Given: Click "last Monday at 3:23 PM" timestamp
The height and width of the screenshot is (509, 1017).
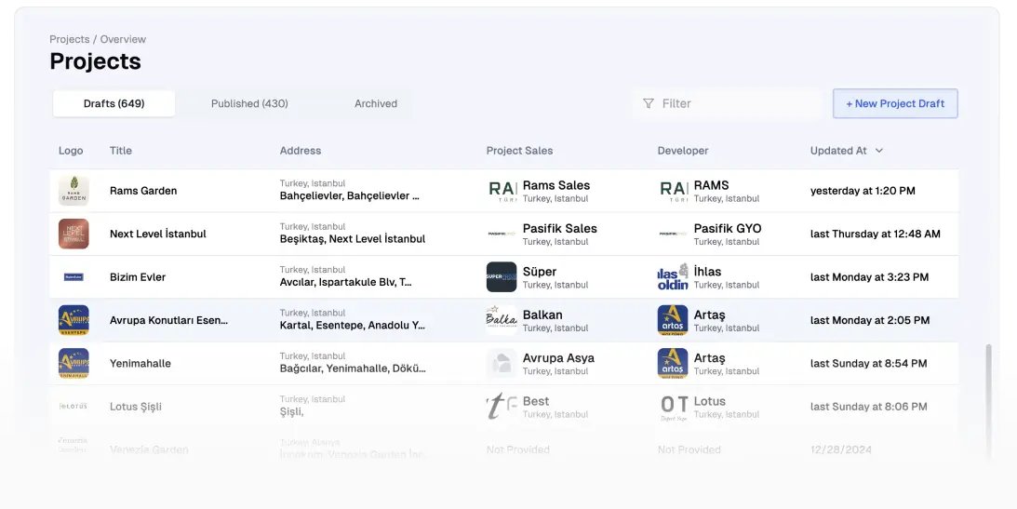Looking at the screenshot, I should (x=869, y=277).
